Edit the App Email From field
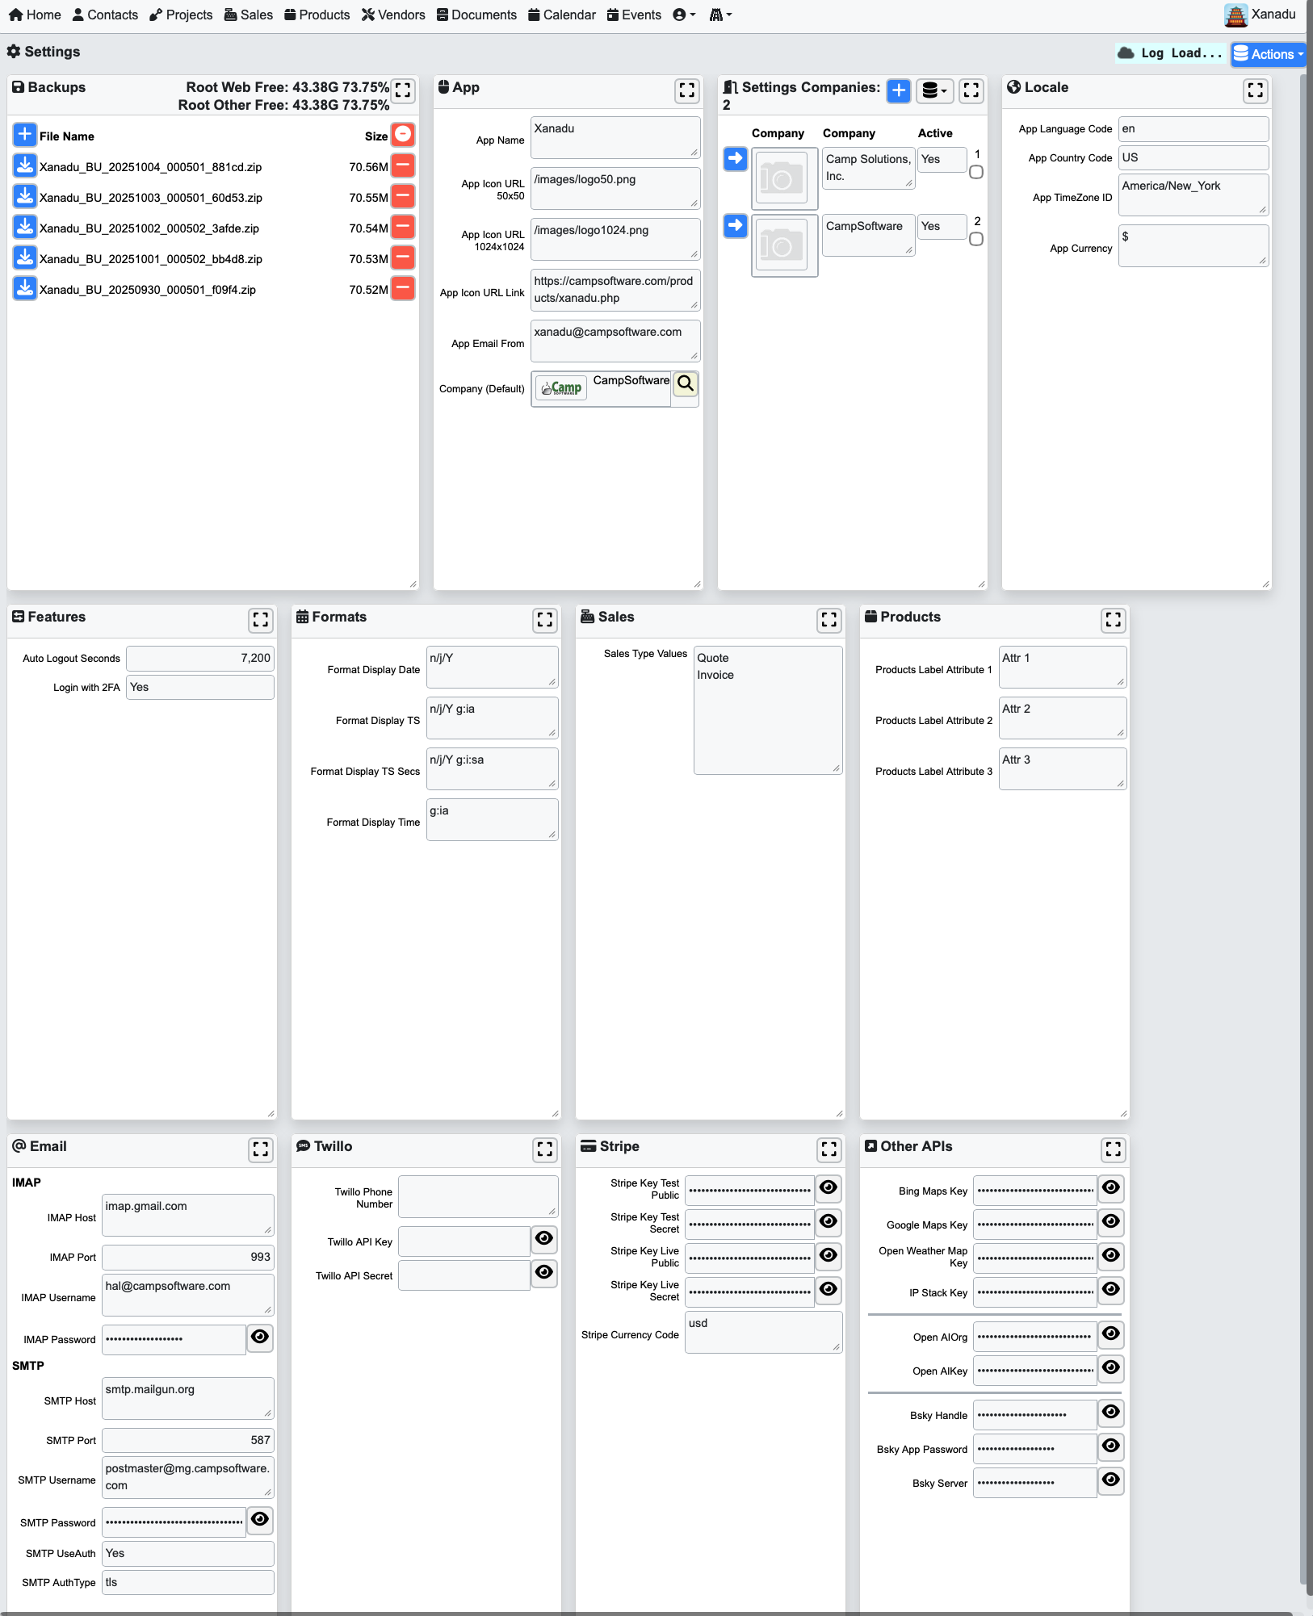 click(614, 339)
